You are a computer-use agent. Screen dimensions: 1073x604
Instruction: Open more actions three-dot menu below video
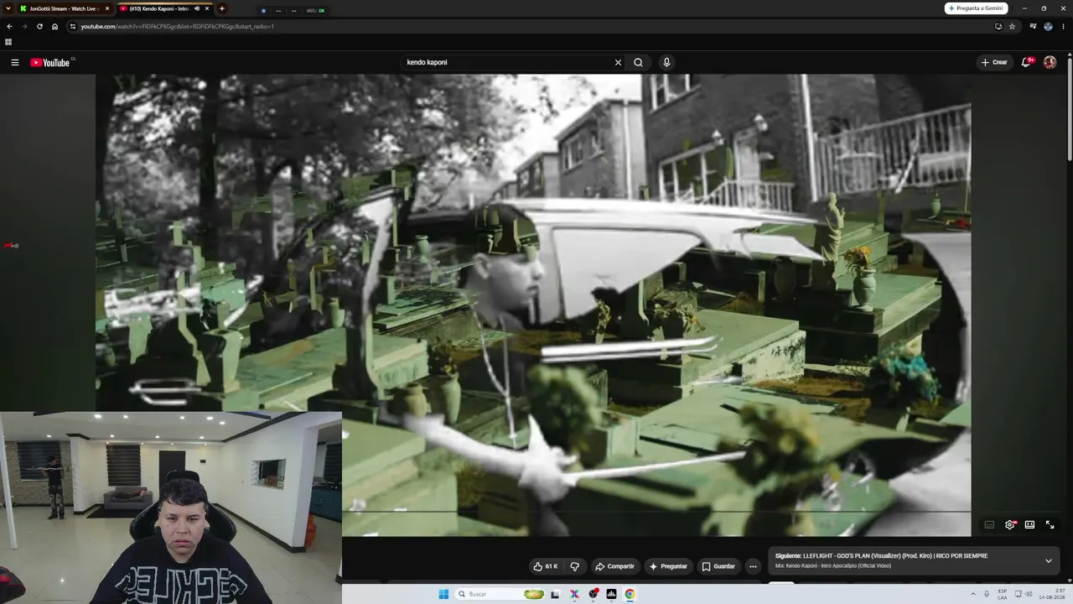753,566
